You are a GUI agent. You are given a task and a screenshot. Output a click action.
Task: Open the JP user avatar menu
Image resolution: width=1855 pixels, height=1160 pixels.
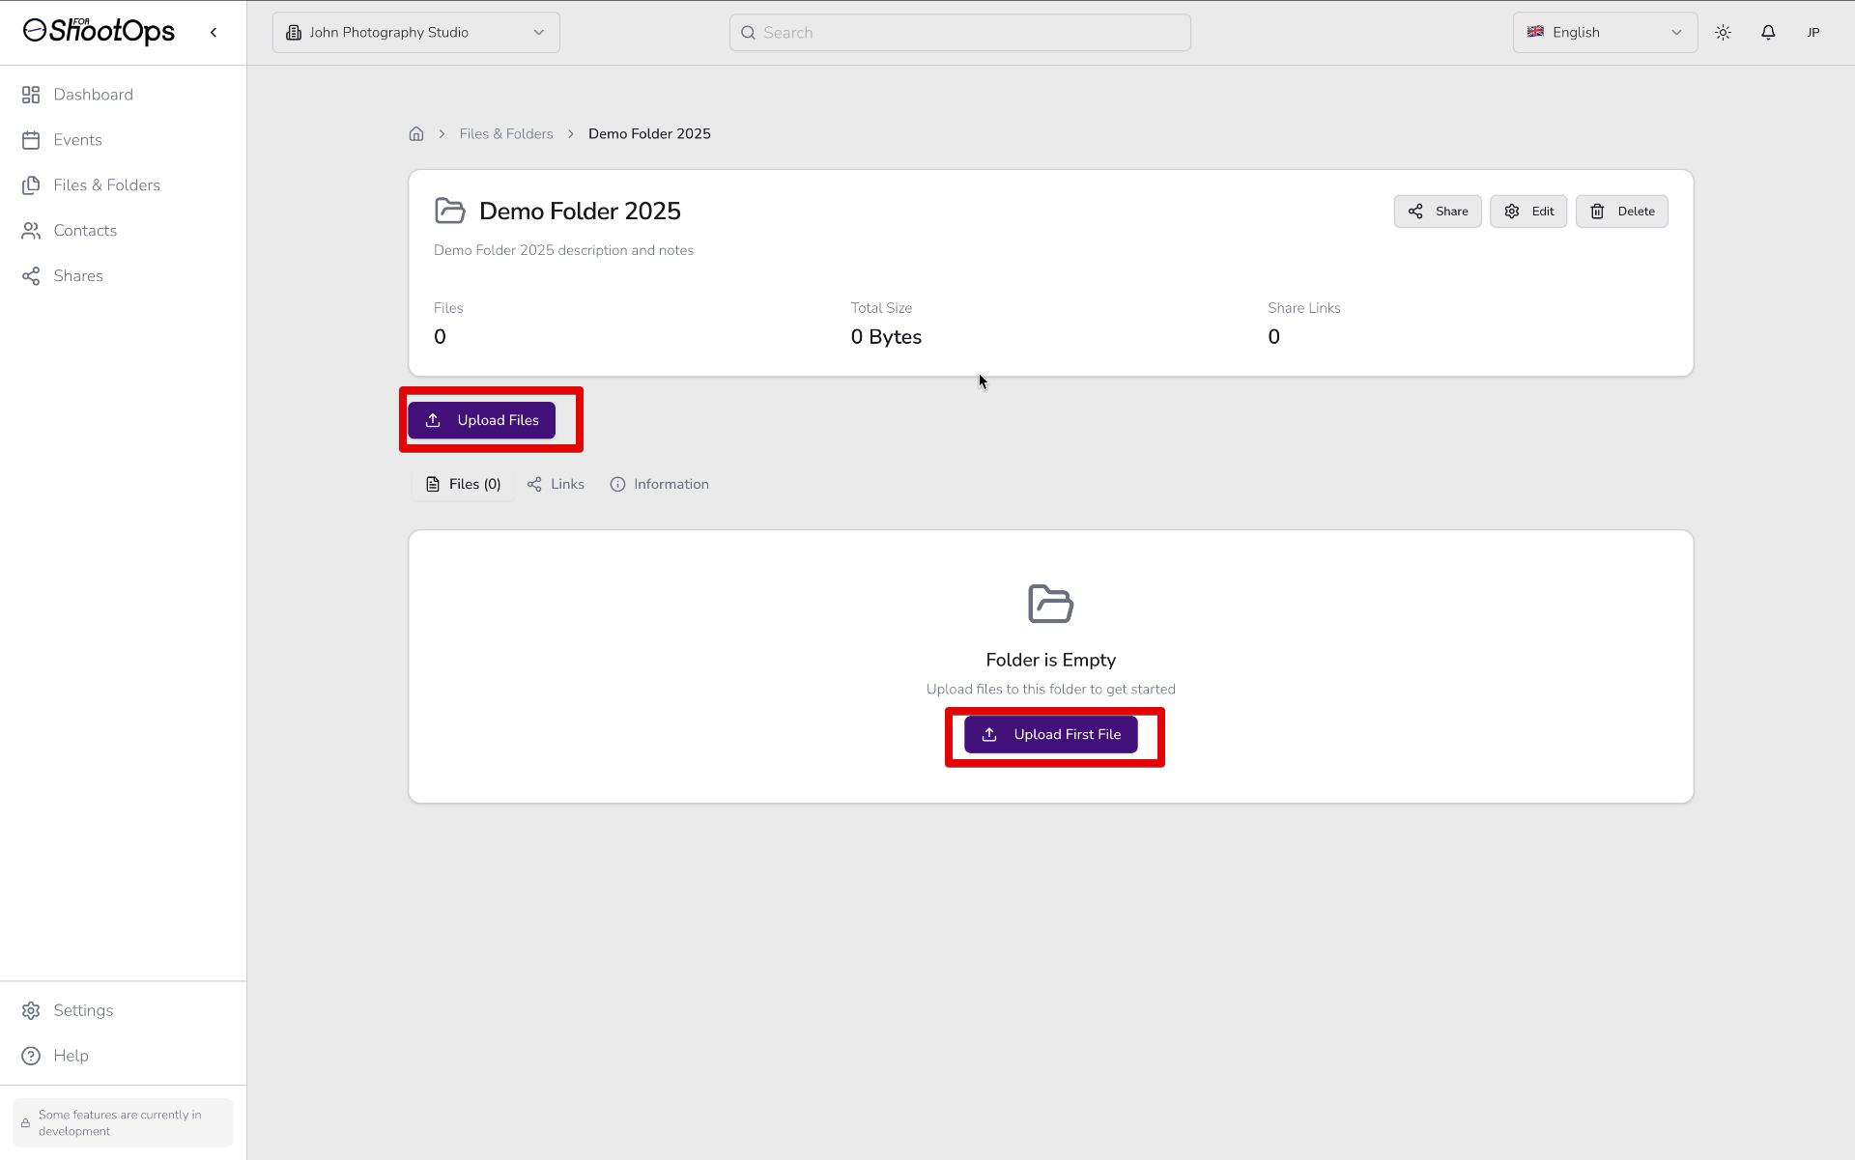1812,33
